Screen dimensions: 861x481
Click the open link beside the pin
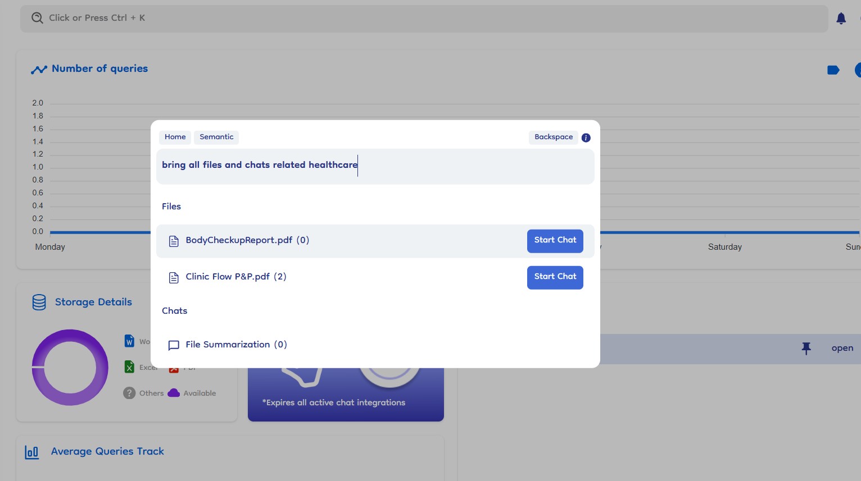click(842, 349)
